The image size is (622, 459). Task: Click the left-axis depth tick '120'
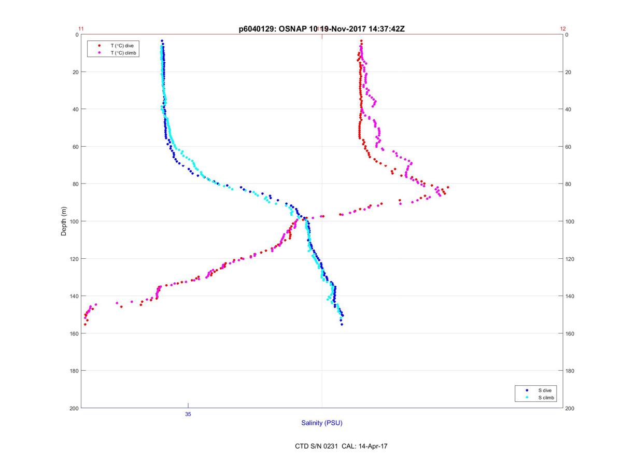tap(74, 259)
